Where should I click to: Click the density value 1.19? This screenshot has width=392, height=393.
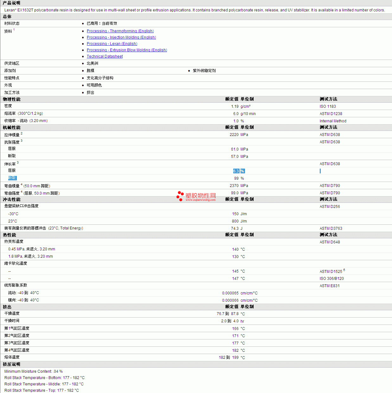tap(235, 106)
